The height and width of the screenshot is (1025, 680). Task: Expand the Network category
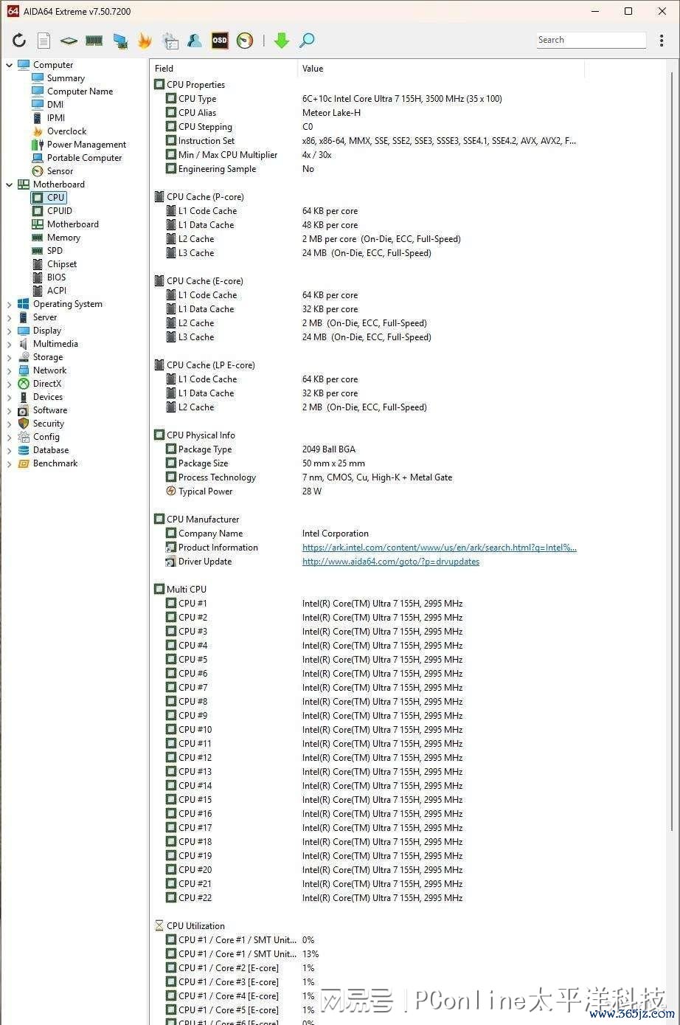[10, 370]
